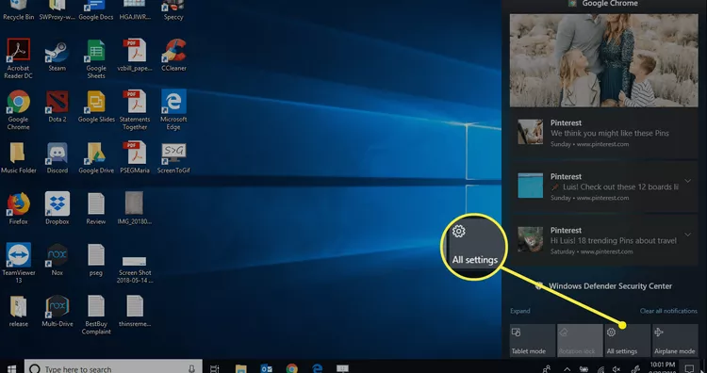Select the Dropbox desktop icon
The width and height of the screenshot is (707, 373).
(x=58, y=208)
